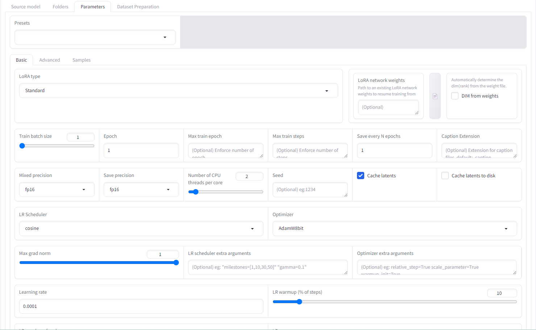Open the Optimizer dropdown

pos(394,228)
